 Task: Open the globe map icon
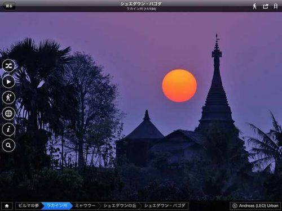pos(8,114)
